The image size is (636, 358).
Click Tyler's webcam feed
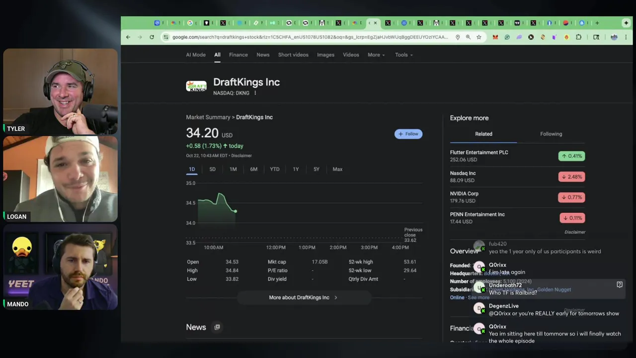pyautogui.click(x=61, y=91)
